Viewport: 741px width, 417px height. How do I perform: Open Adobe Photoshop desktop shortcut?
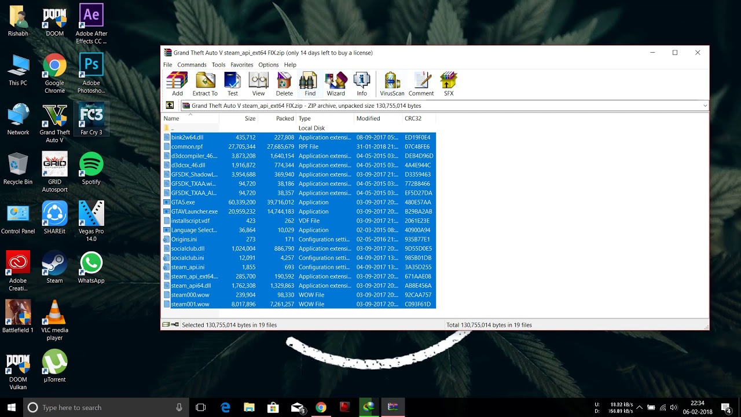91,74
